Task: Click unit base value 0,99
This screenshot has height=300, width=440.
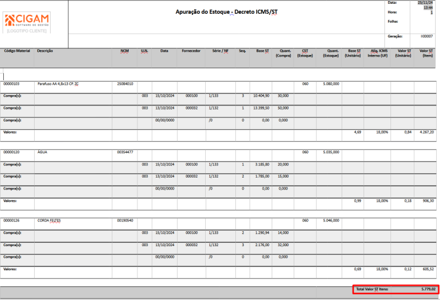Action: pyautogui.click(x=358, y=201)
